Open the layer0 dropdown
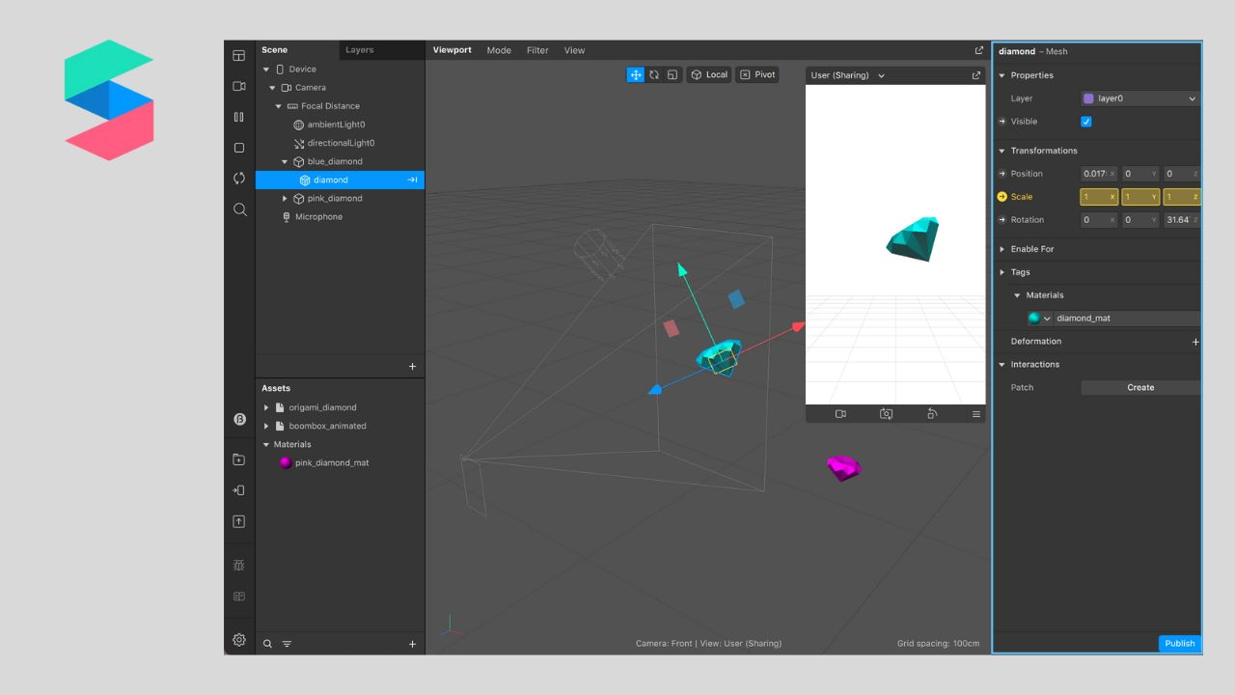The width and height of the screenshot is (1235, 695). 1139,98
